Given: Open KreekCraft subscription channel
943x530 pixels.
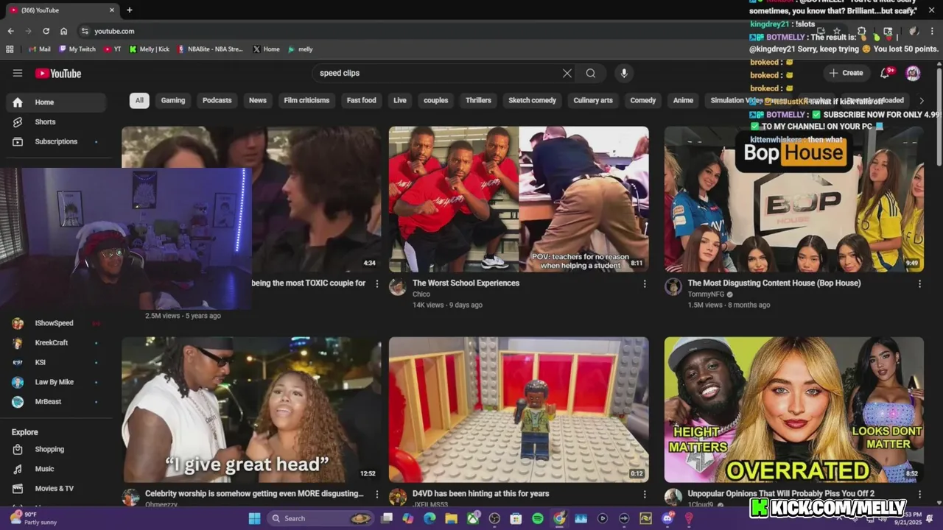Looking at the screenshot, I should tap(53, 343).
